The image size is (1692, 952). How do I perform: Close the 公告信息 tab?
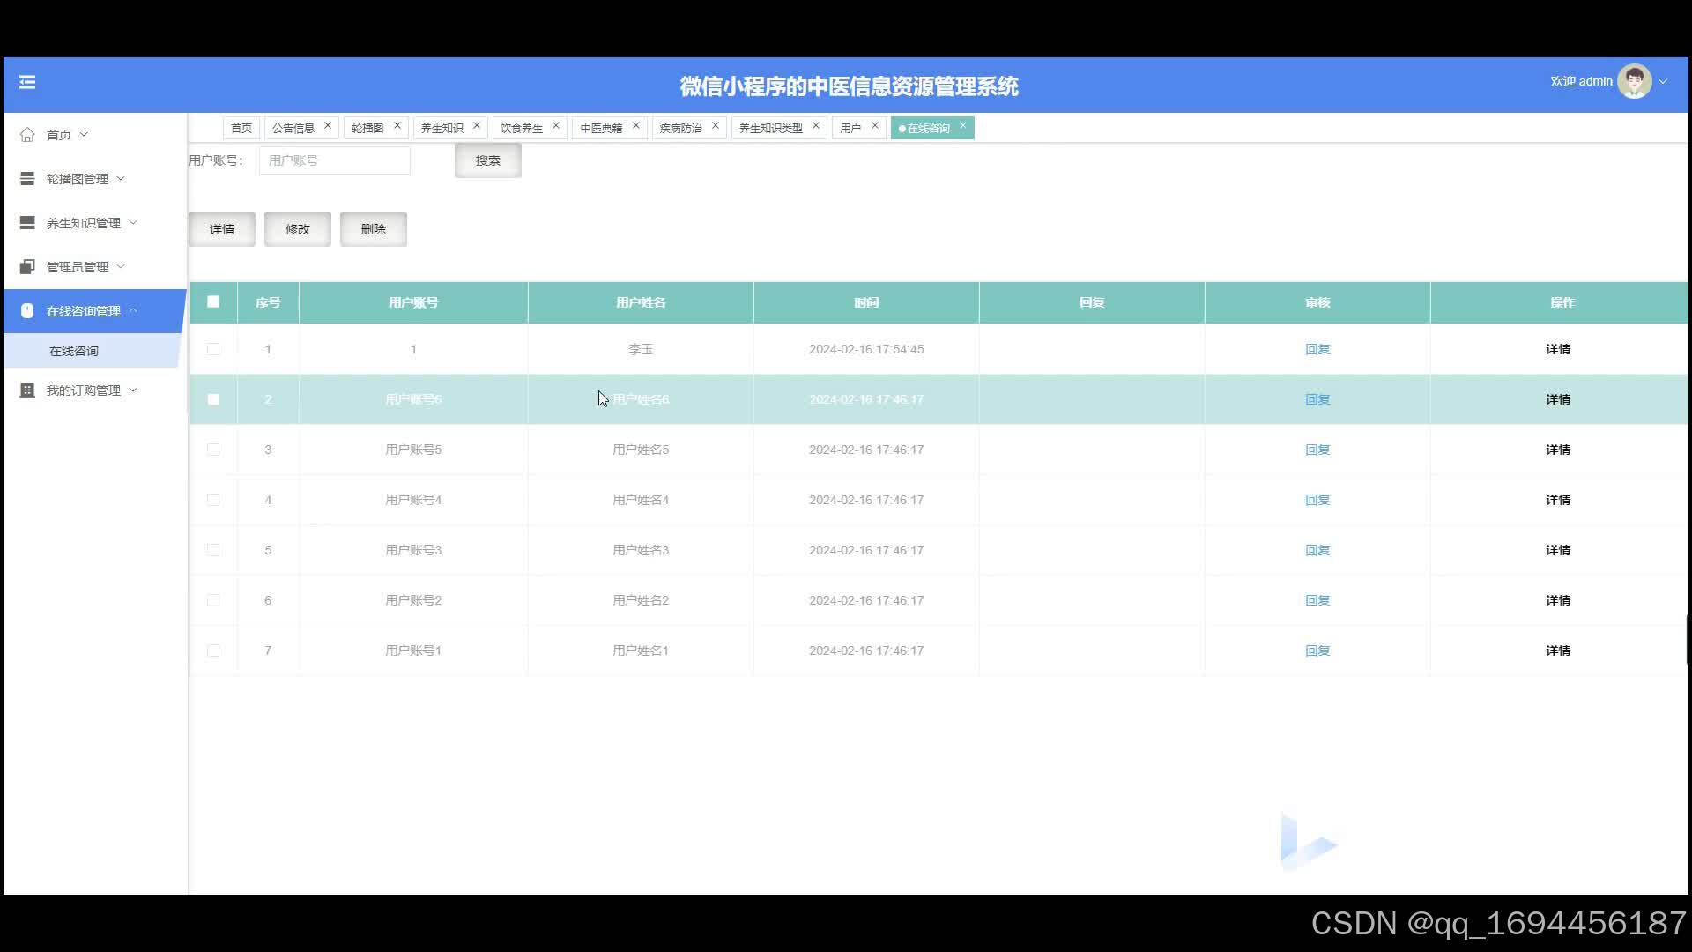(328, 126)
